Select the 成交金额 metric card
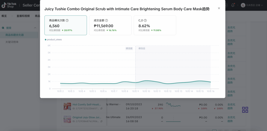The image size is (267, 131). click(110, 25)
